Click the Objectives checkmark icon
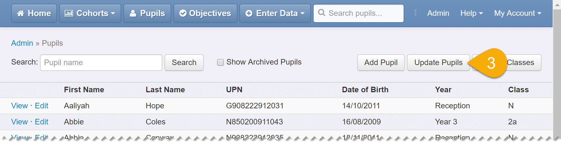 pos(183,13)
